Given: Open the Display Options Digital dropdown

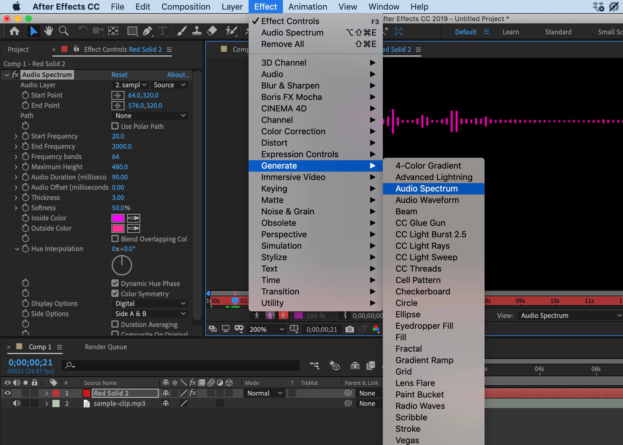Looking at the screenshot, I should point(150,303).
